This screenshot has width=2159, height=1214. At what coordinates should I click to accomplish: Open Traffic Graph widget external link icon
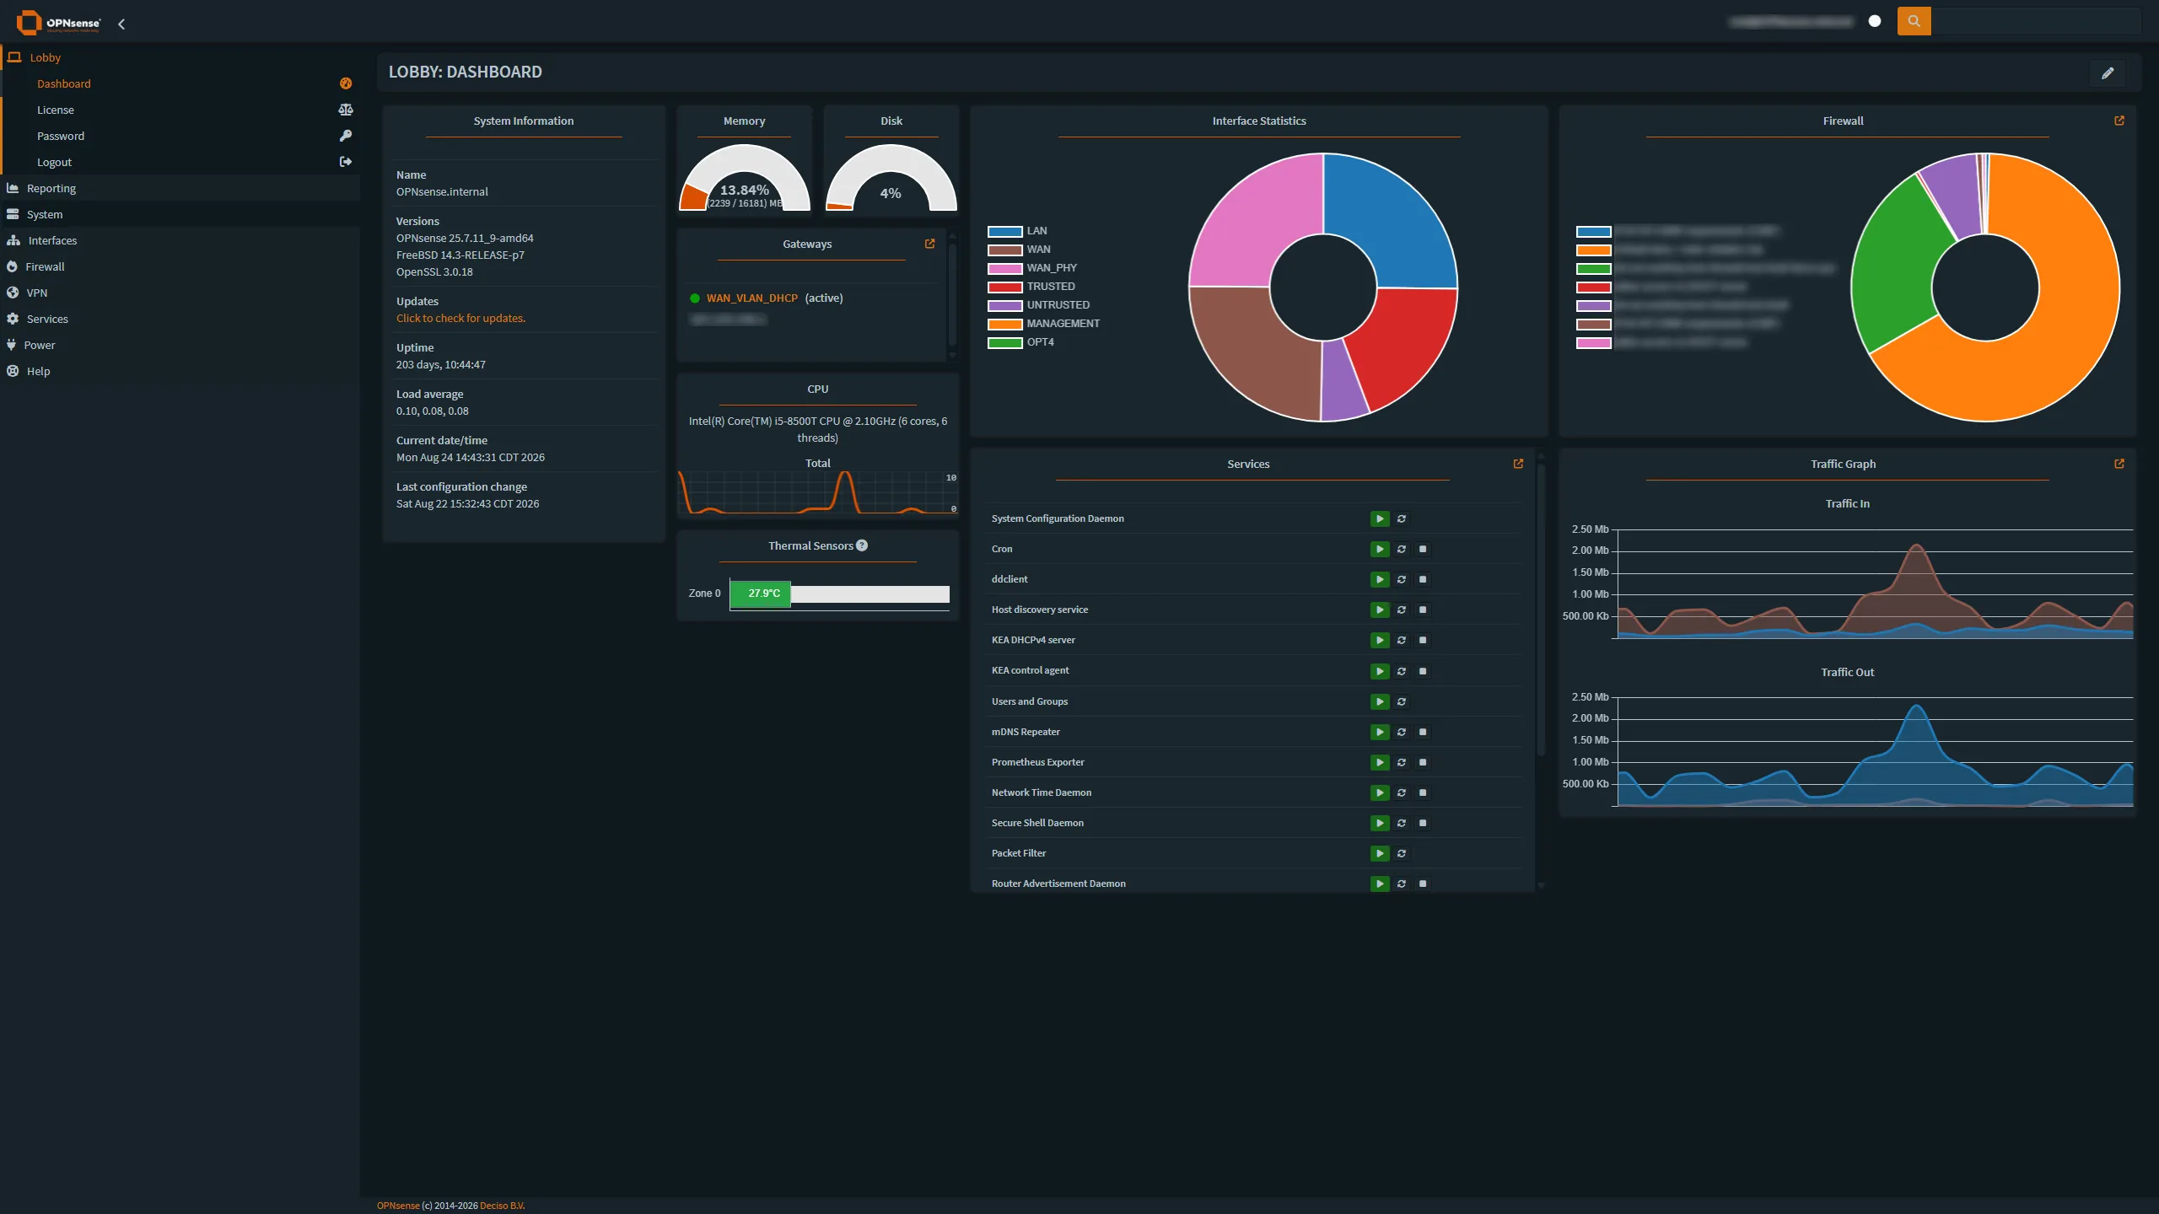(x=2119, y=464)
